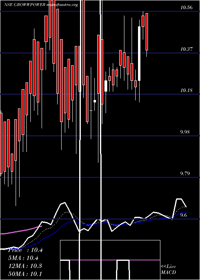Click the tall white bullish candlestick
This screenshot has height=280, width=200.
(139, 54)
